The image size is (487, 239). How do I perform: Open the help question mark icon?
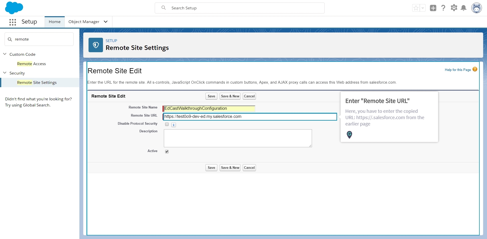[443, 8]
